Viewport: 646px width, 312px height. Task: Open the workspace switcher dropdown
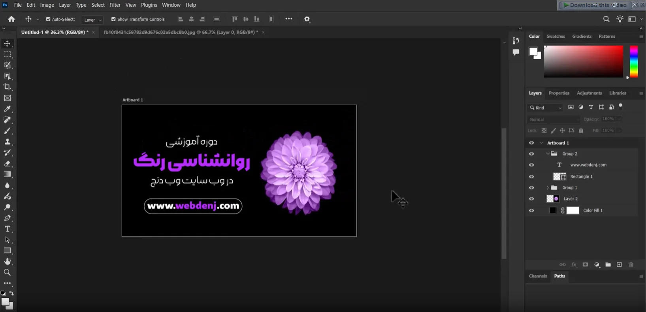(x=635, y=19)
